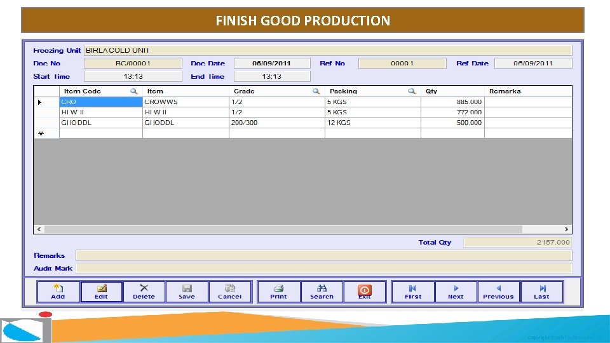Click the 200/300 grade cell
The height and width of the screenshot is (343, 610).
tap(276, 123)
